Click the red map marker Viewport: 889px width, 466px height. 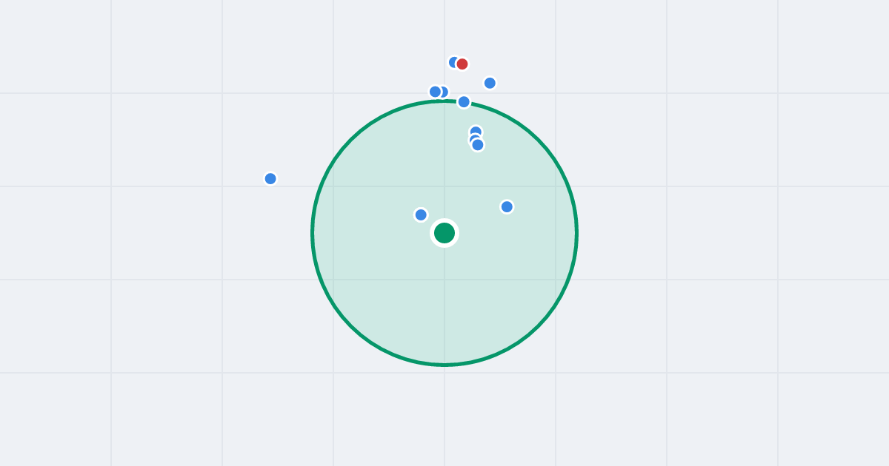(x=462, y=64)
